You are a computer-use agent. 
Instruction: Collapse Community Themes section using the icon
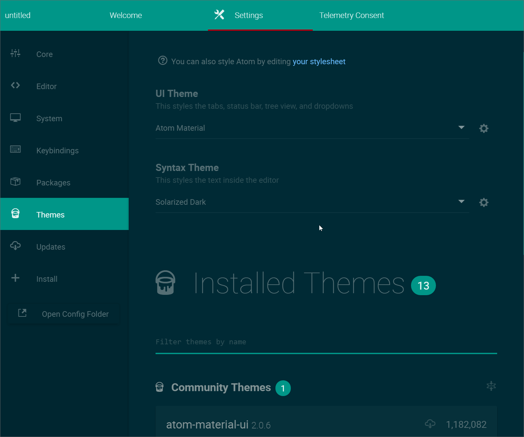(491, 386)
